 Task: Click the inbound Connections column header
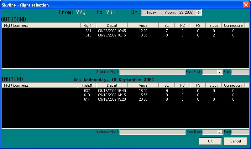pyautogui.click(x=233, y=85)
